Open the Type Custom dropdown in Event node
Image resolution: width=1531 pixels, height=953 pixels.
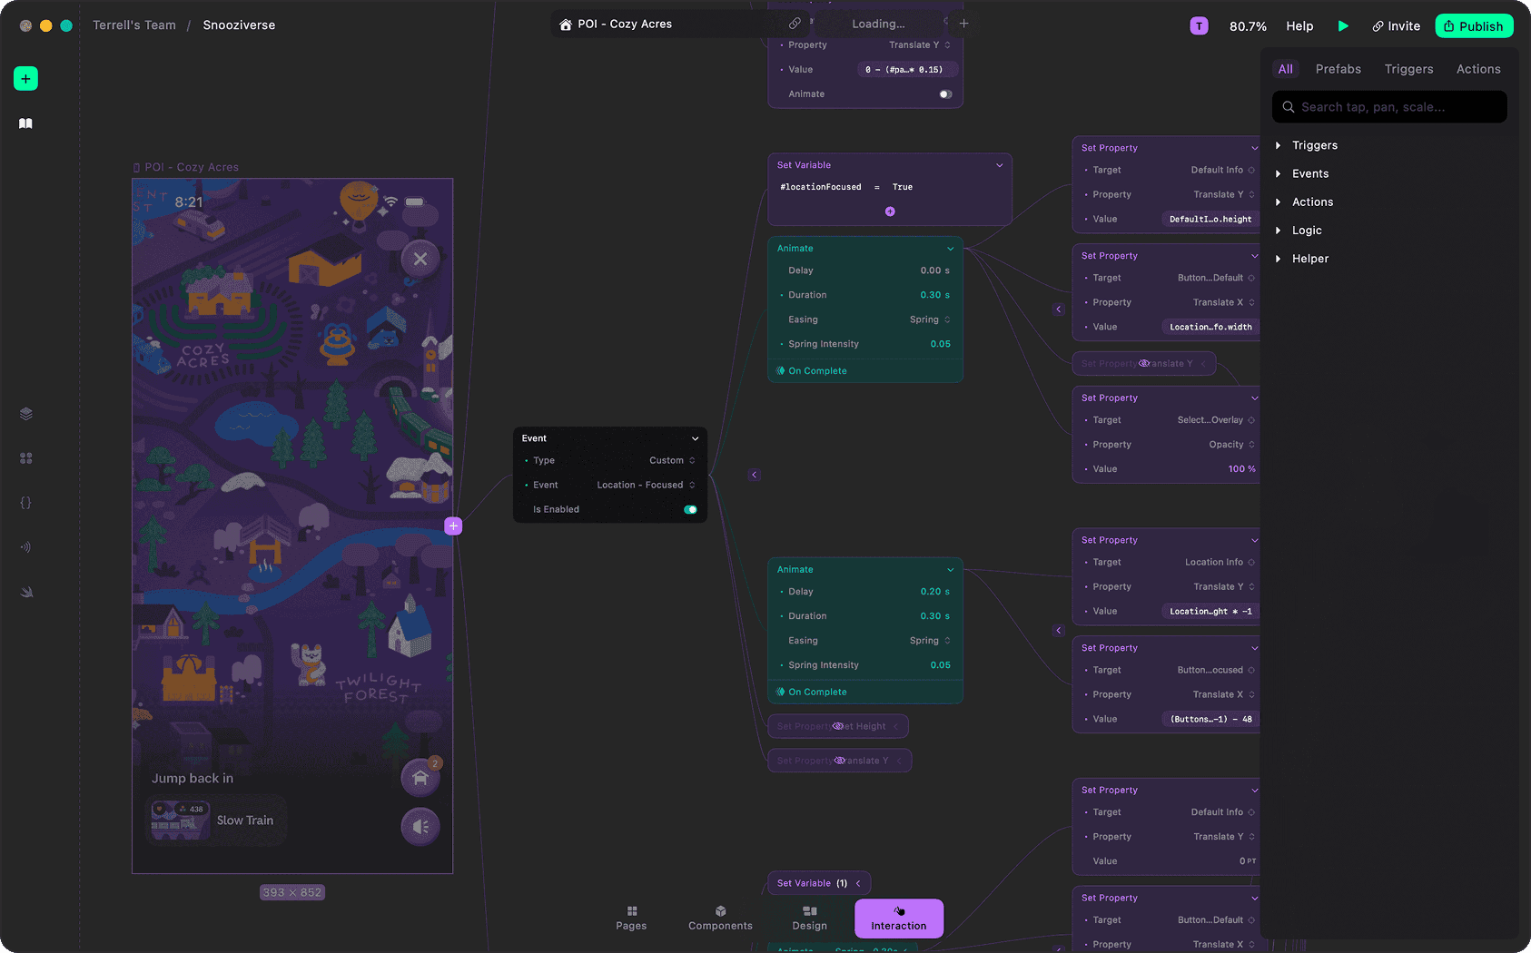pyautogui.click(x=672, y=460)
